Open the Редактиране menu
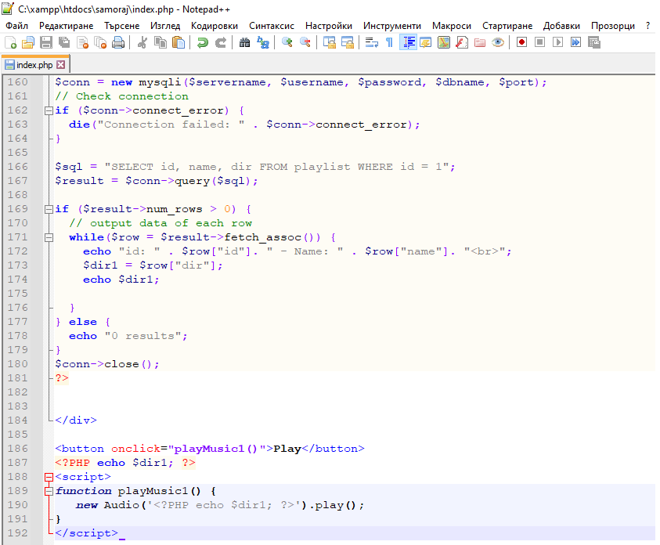This screenshot has height=545, width=660. (x=66, y=26)
